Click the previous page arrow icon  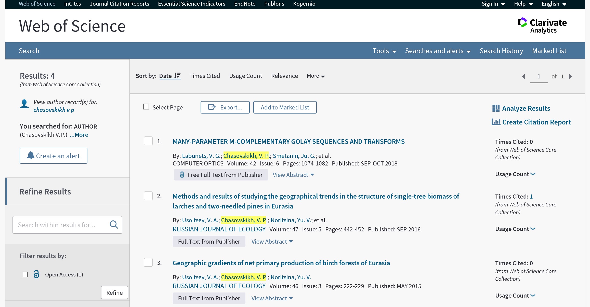524,77
